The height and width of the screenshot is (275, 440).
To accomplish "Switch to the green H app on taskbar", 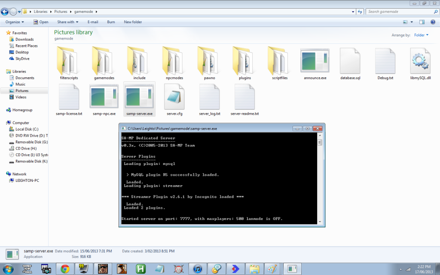I will [x=141, y=269].
